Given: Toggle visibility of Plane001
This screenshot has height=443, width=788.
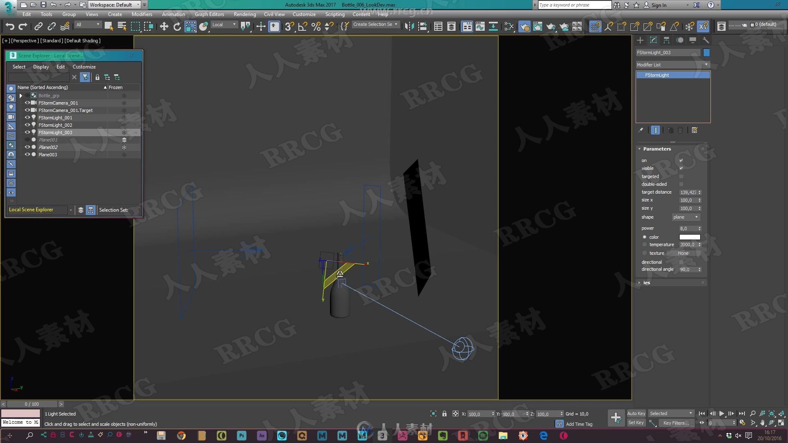Looking at the screenshot, I should [27, 139].
